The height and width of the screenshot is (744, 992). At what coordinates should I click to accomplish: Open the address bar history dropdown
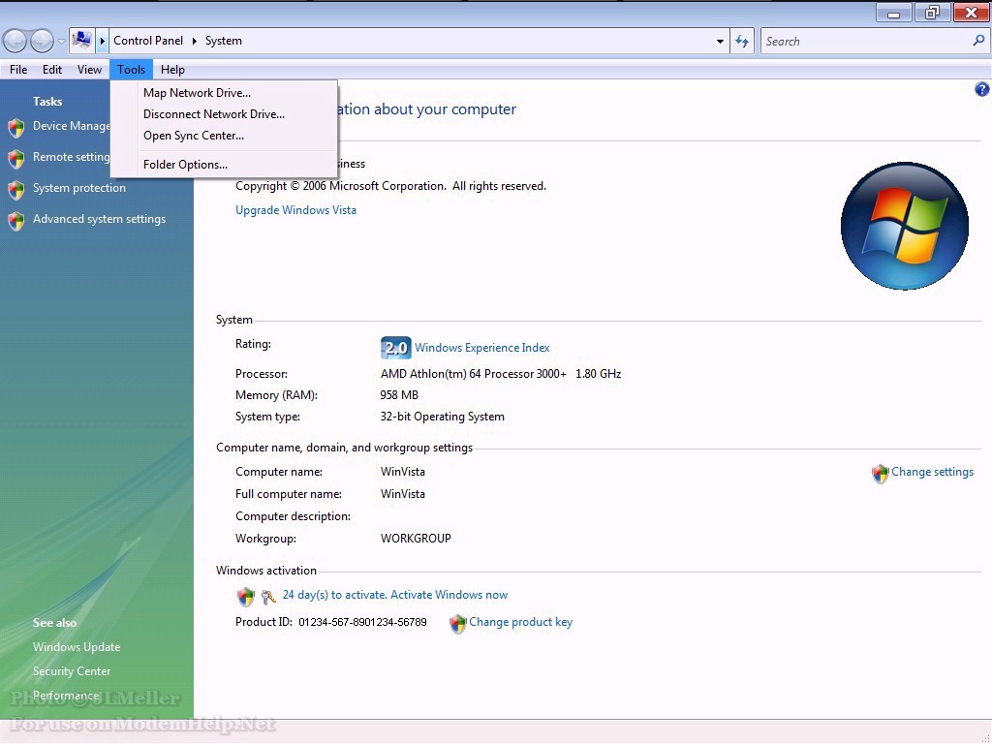720,41
